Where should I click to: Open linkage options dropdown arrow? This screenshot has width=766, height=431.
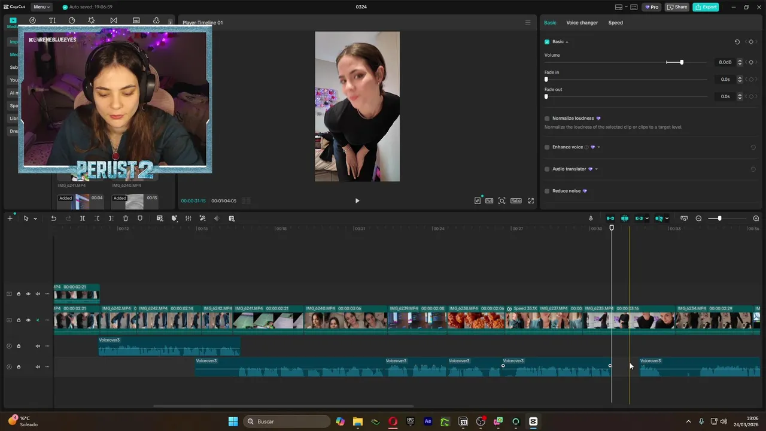(647, 218)
